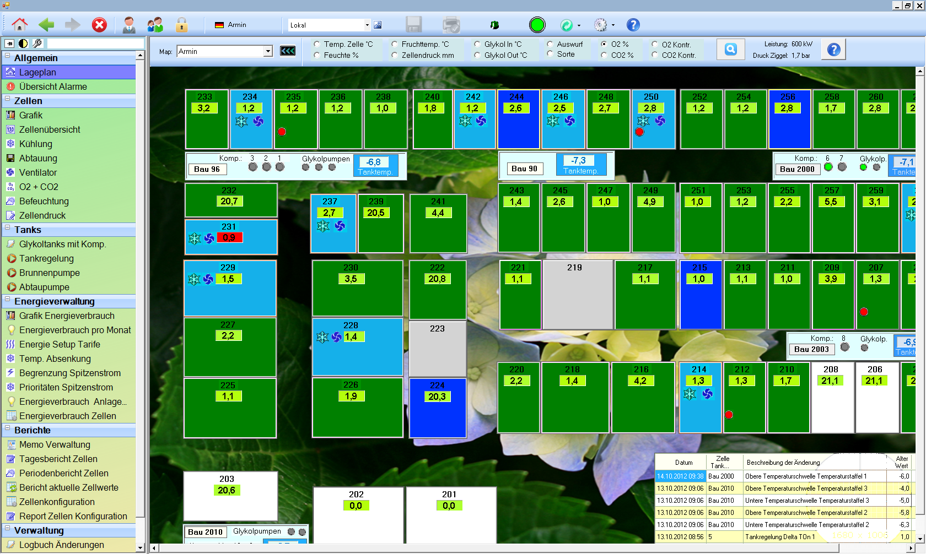Choose the Glykol In °C radio button
The image size is (926, 554).
coord(477,44)
